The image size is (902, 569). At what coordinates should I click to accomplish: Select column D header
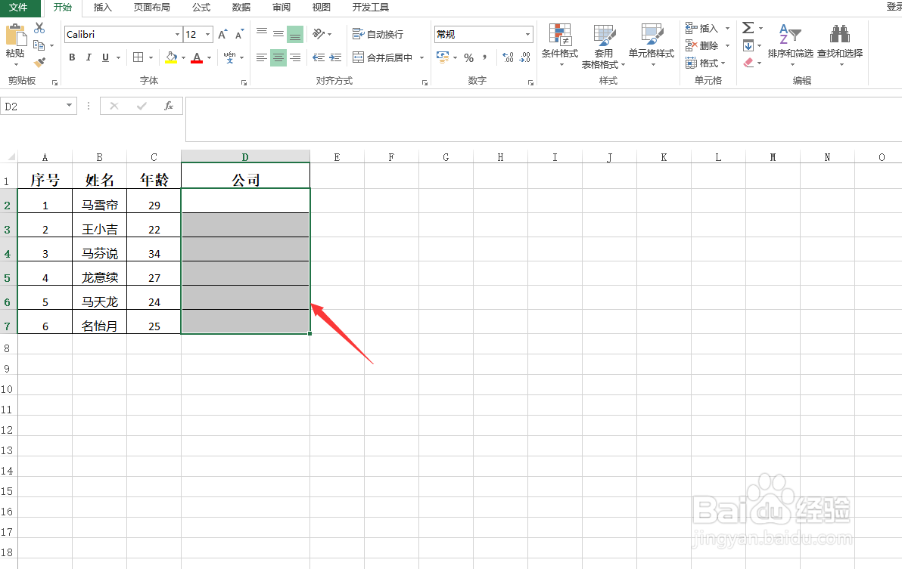click(246, 156)
